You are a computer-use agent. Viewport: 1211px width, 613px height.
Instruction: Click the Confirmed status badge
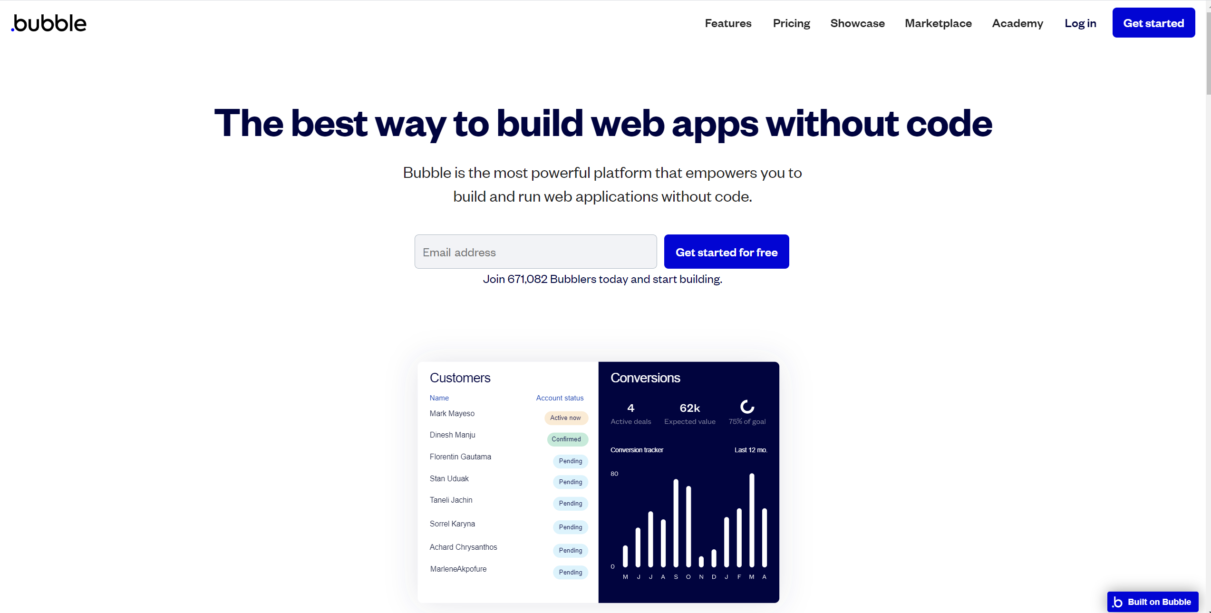567,439
